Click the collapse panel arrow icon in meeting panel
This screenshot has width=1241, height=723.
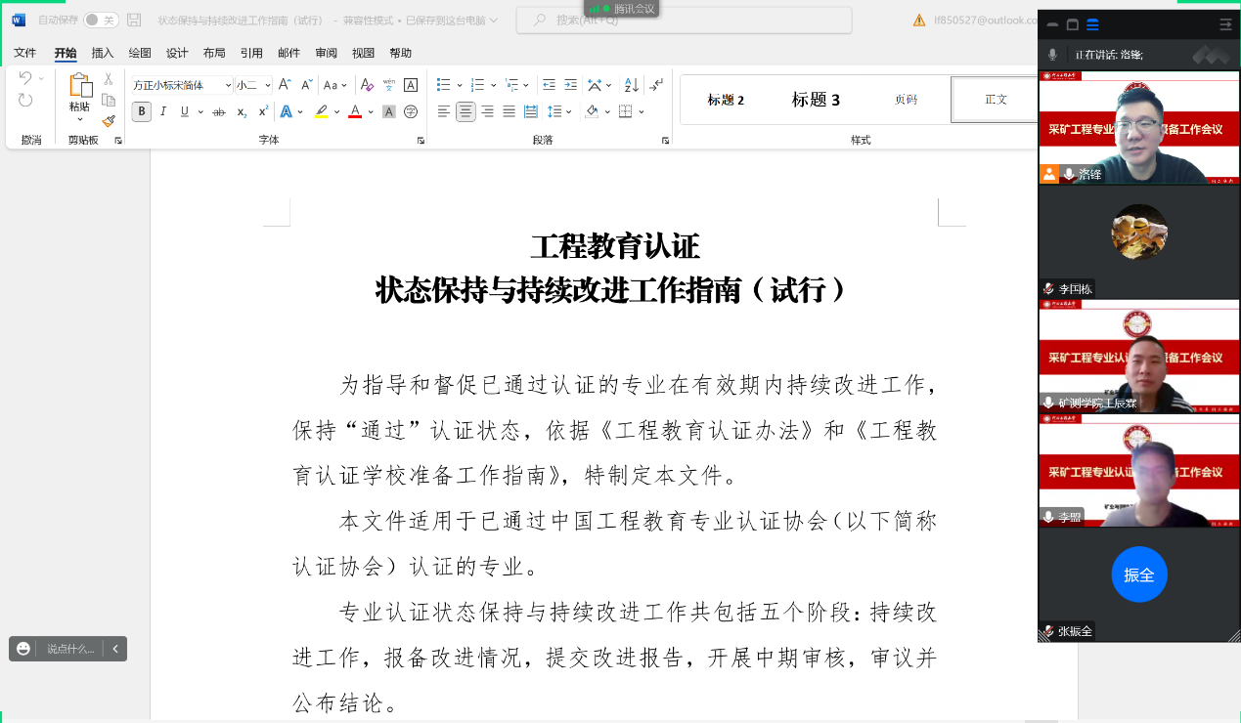[x=1226, y=24]
